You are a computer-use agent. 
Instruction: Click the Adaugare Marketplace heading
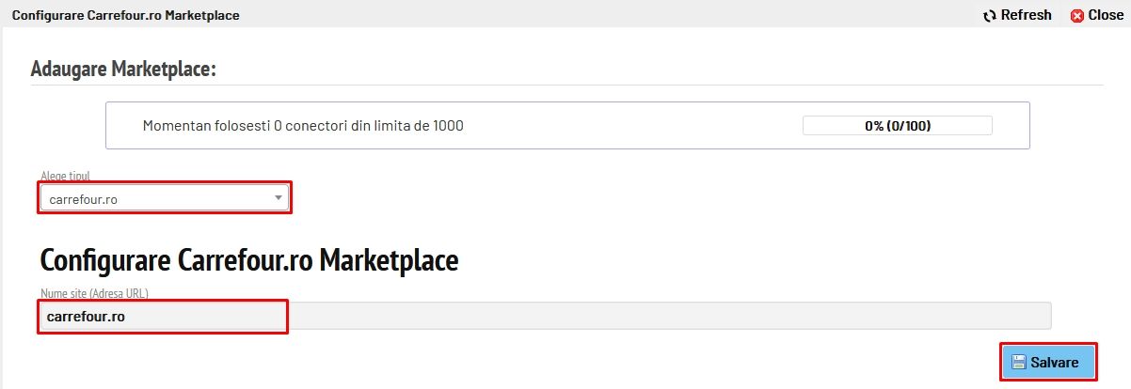coord(123,70)
